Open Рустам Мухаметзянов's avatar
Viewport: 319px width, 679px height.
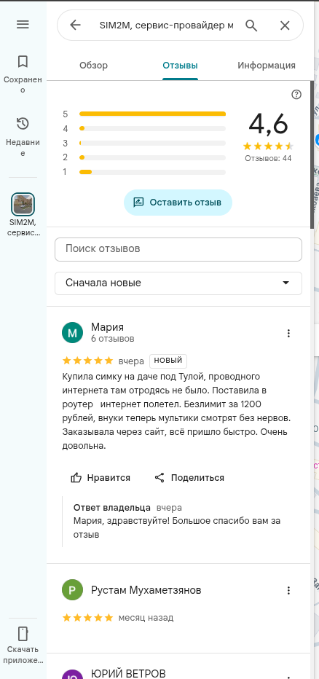[x=72, y=590]
